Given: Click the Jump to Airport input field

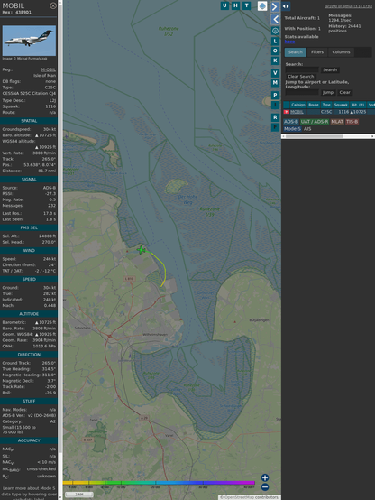Looking at the screenshot, I should tap(302, 92).
